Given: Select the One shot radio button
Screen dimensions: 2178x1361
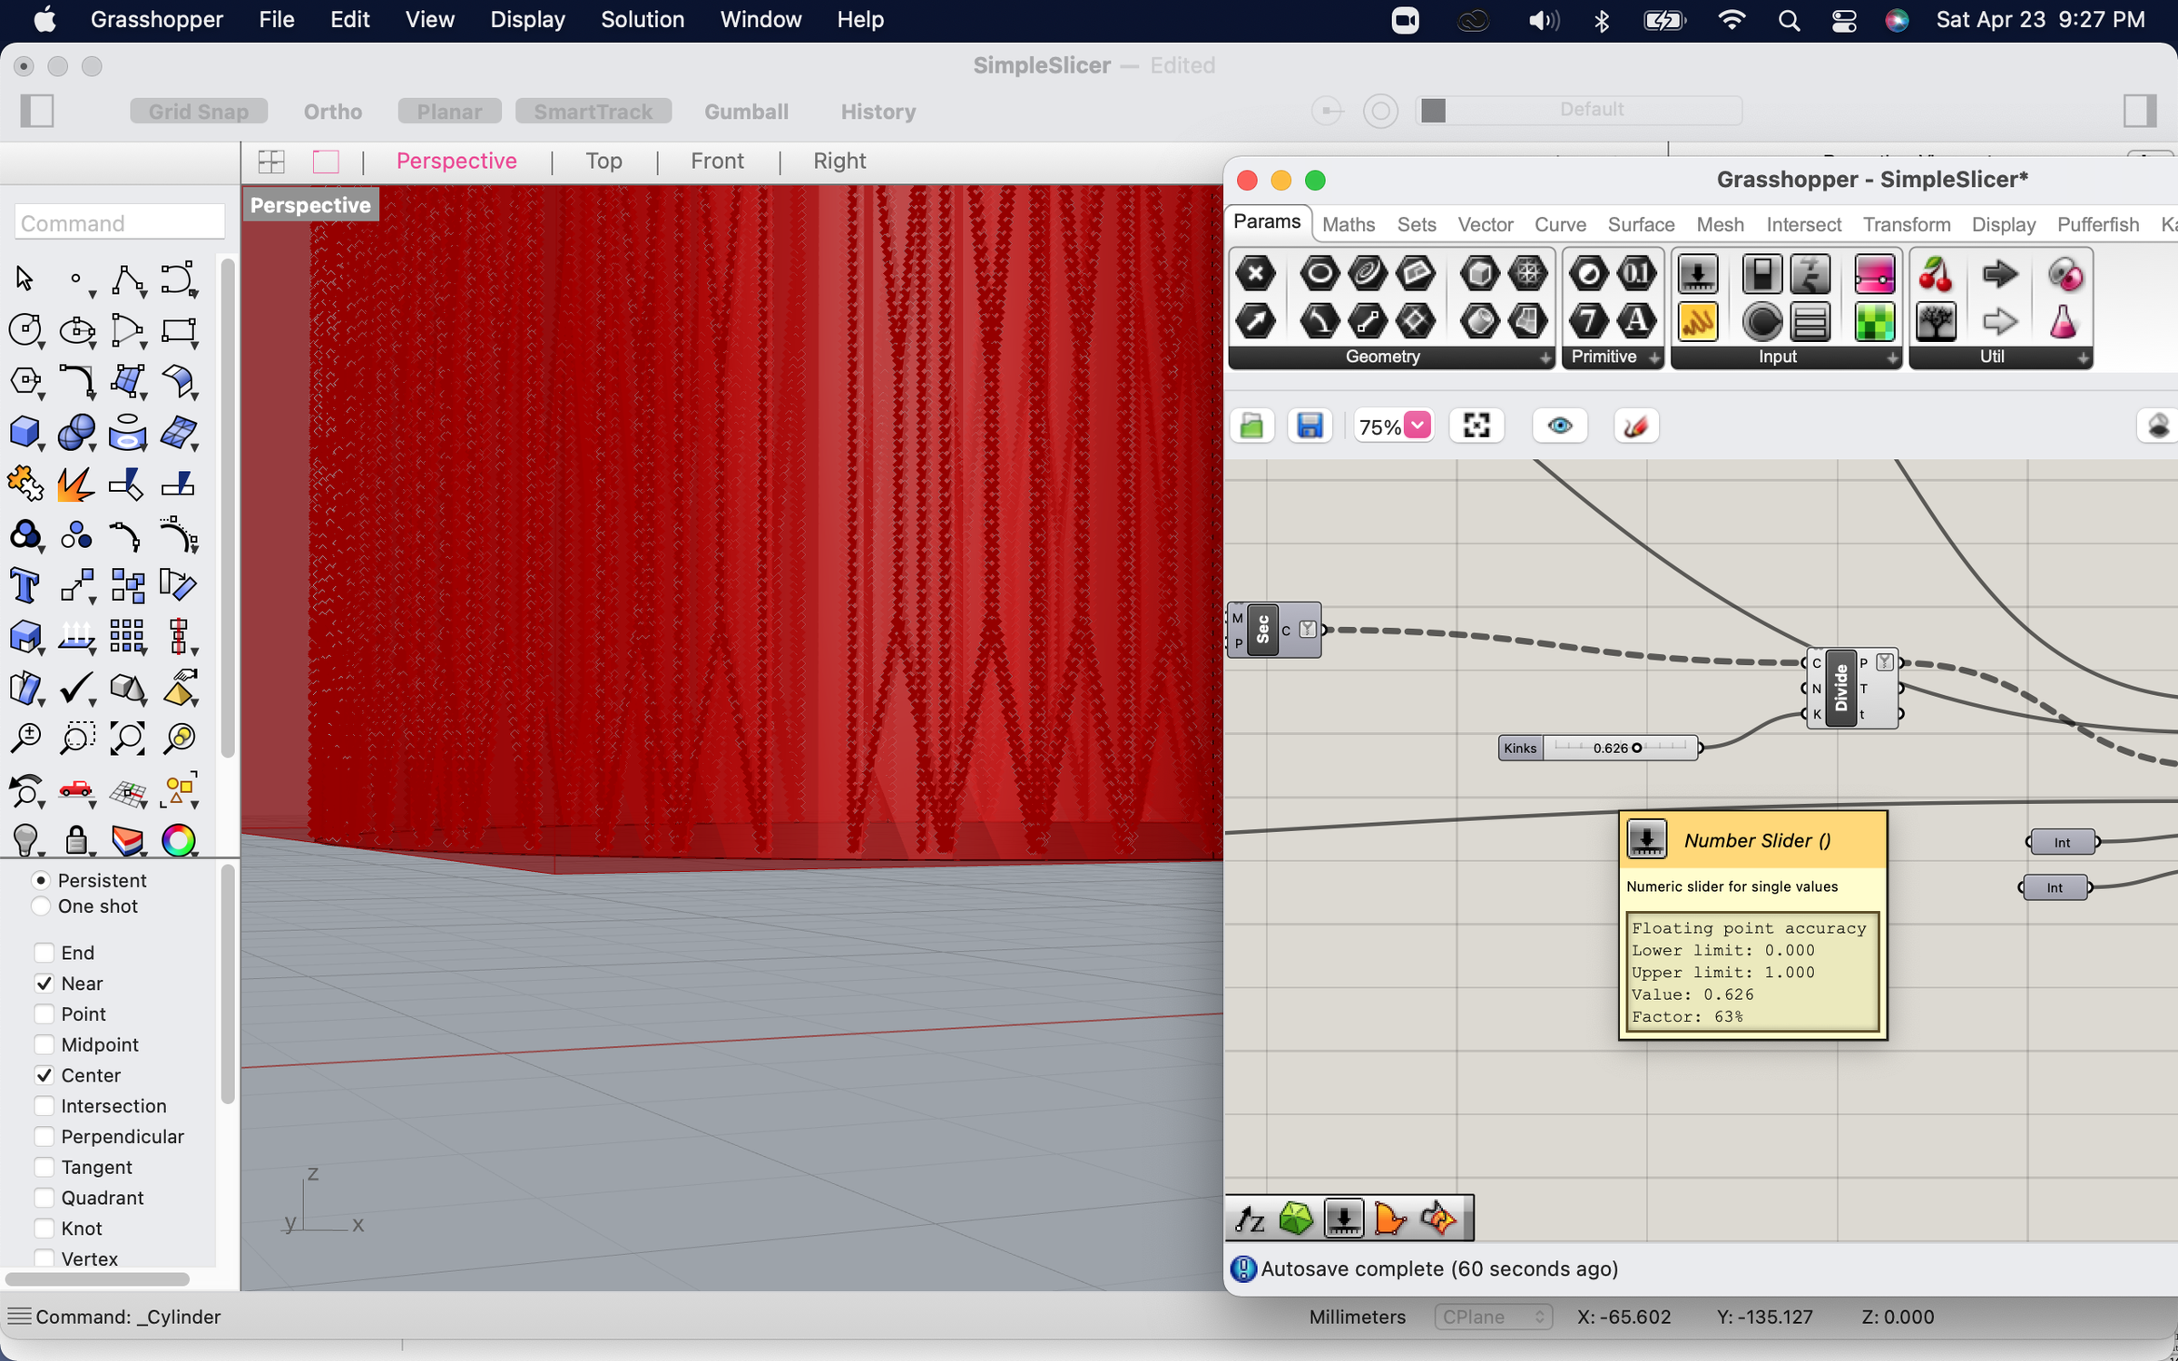Looking at the screenshot, I should click(x=41, y=906).
